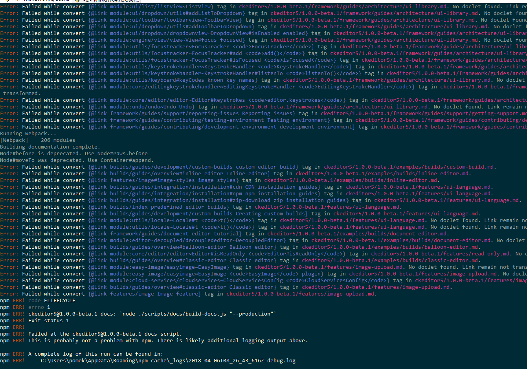Viewport: 527px width, 369px height.
Task: Click the FocusTracker#isFocused tag text
Action: (x=212, y=60)
